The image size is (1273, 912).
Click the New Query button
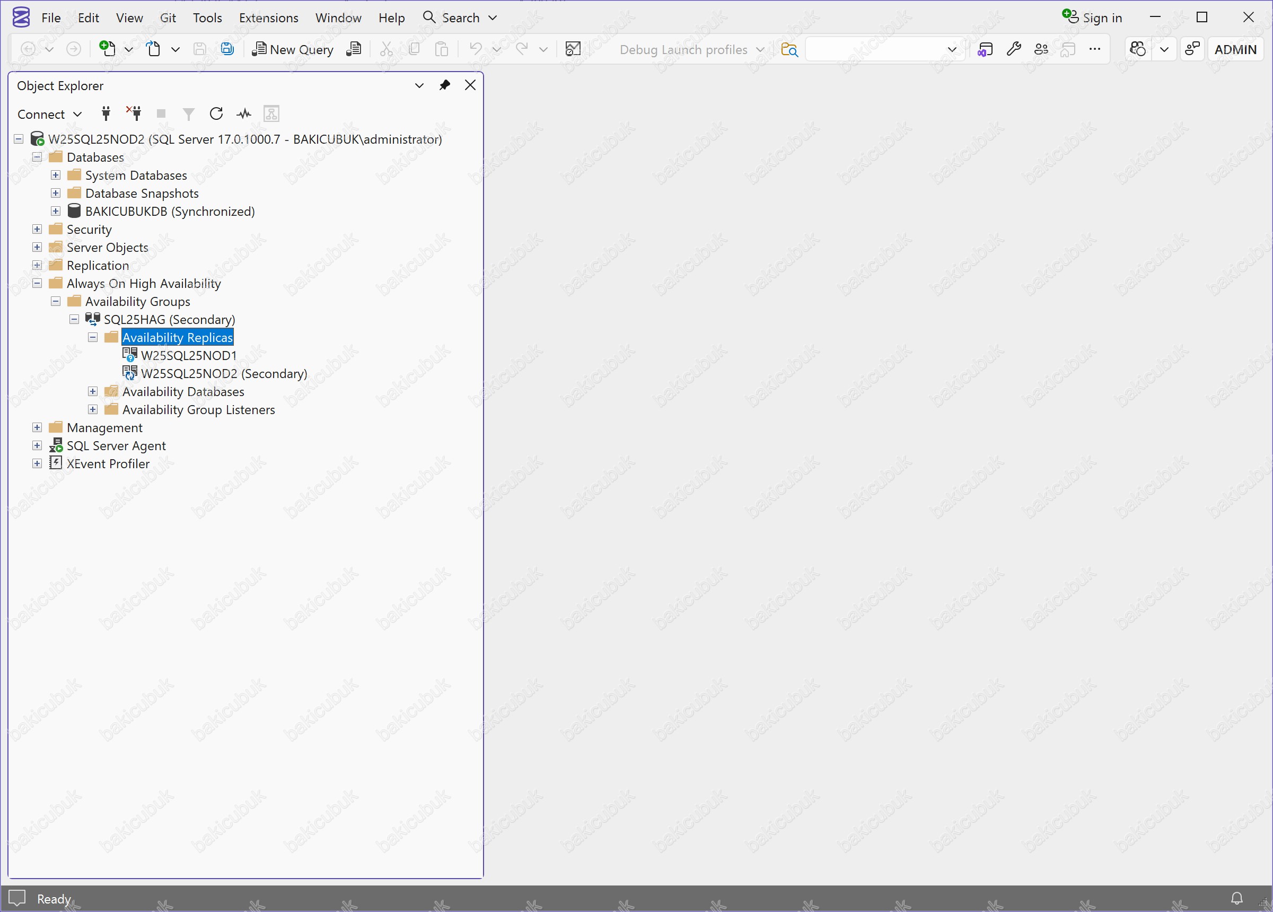[x=293, y=49]
